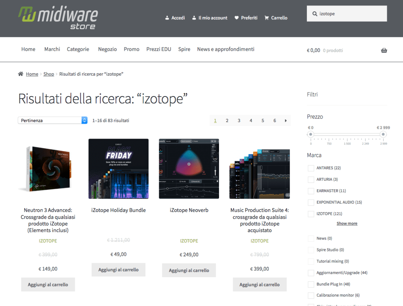
Task: Click the maximum price slider handle
Action: [x=383, y=134]
